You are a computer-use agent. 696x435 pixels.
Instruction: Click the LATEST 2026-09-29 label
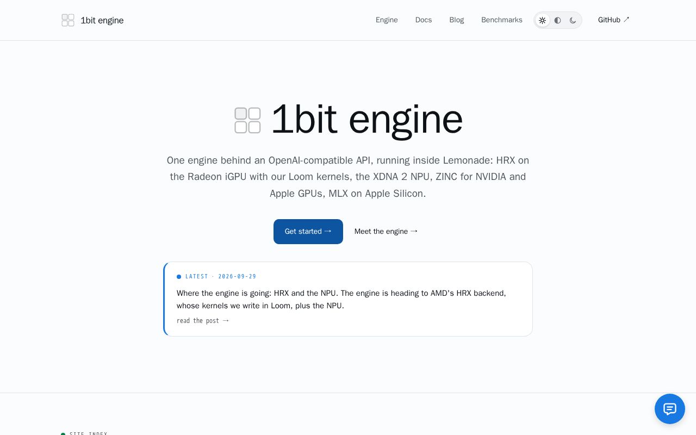[216, 277]
